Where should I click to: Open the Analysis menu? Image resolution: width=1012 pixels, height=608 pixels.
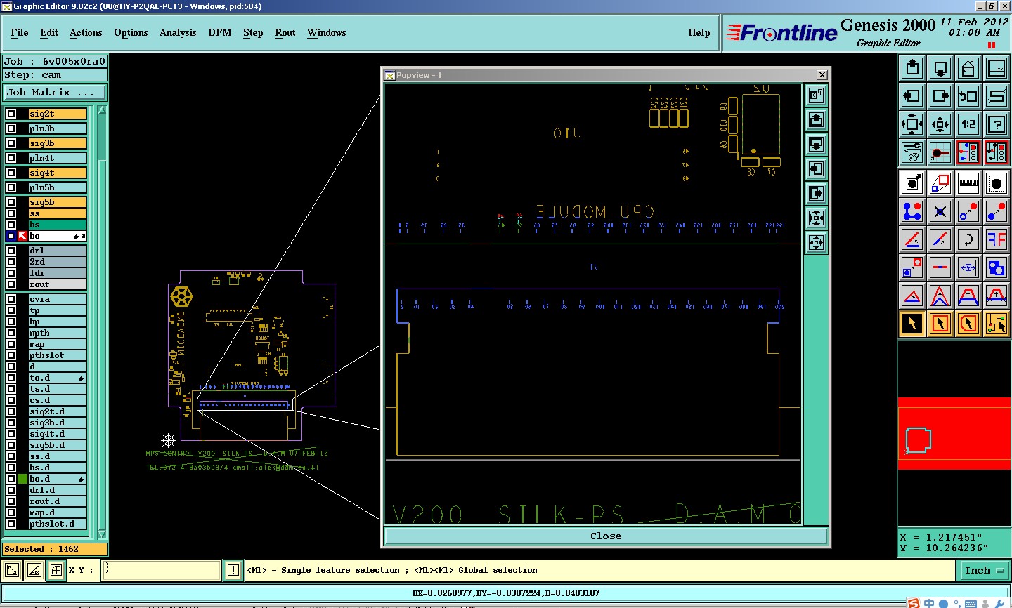tap(178, 32)
